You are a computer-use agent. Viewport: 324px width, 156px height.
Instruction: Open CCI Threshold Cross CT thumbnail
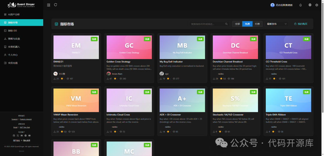pos(289,47)
